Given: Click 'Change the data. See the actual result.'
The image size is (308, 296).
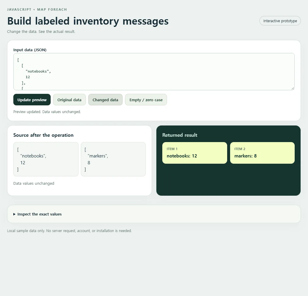Looking at the screenshot, I should coord(41,32).
